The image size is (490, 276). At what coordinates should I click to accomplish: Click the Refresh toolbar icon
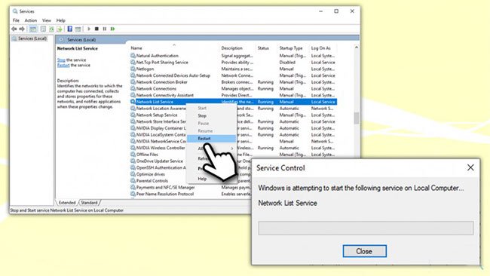tap(51, 29)
